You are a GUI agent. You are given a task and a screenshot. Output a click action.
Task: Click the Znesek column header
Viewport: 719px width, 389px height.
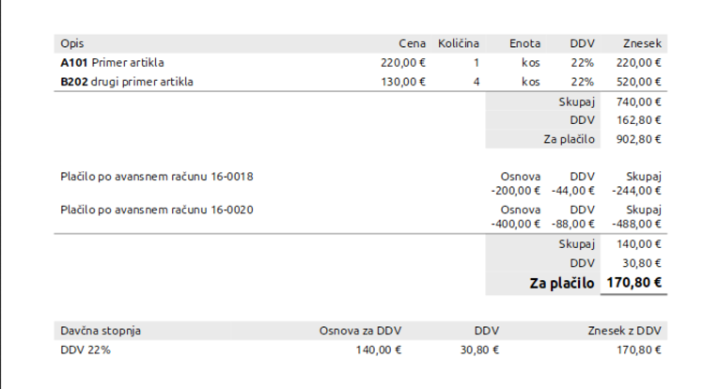point(642,43)
